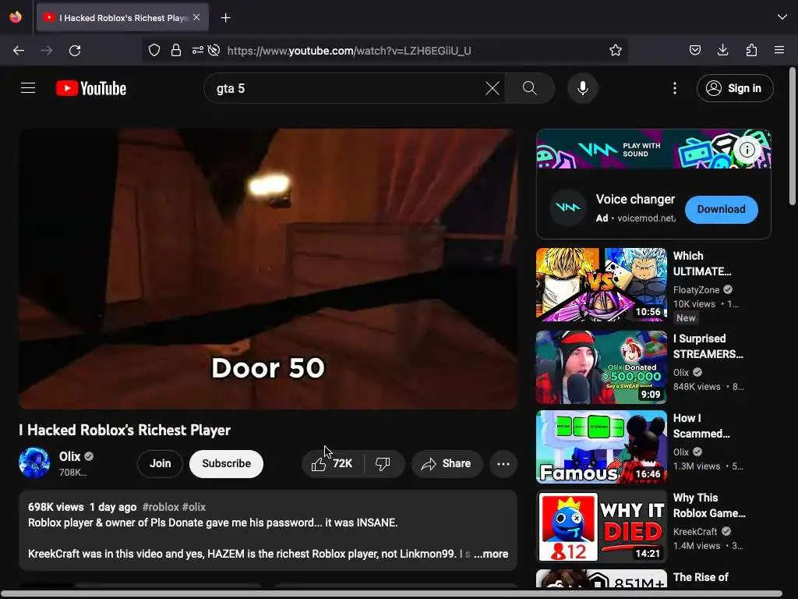
Task: Open site permissions icon in address bar
Action: (197, 50)
